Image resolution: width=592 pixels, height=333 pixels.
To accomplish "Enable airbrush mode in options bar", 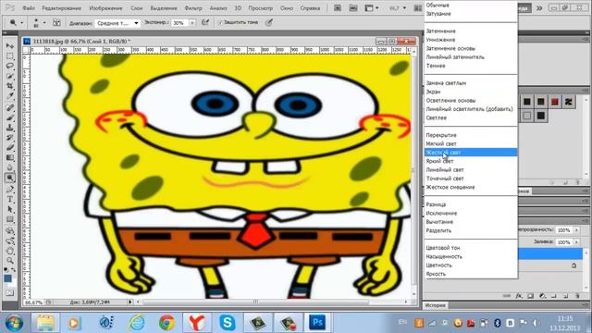I will point(205,22).
